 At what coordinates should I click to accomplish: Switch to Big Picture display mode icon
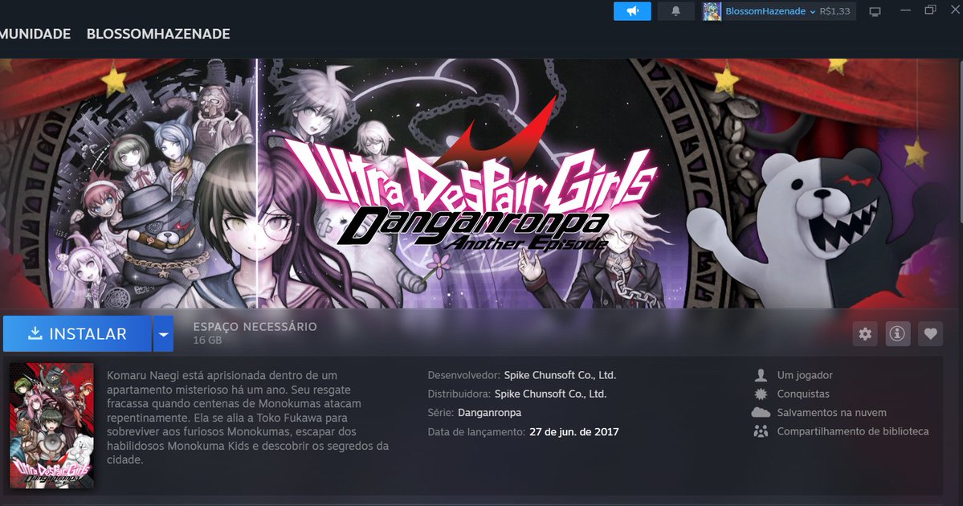(x=875, y=12)
